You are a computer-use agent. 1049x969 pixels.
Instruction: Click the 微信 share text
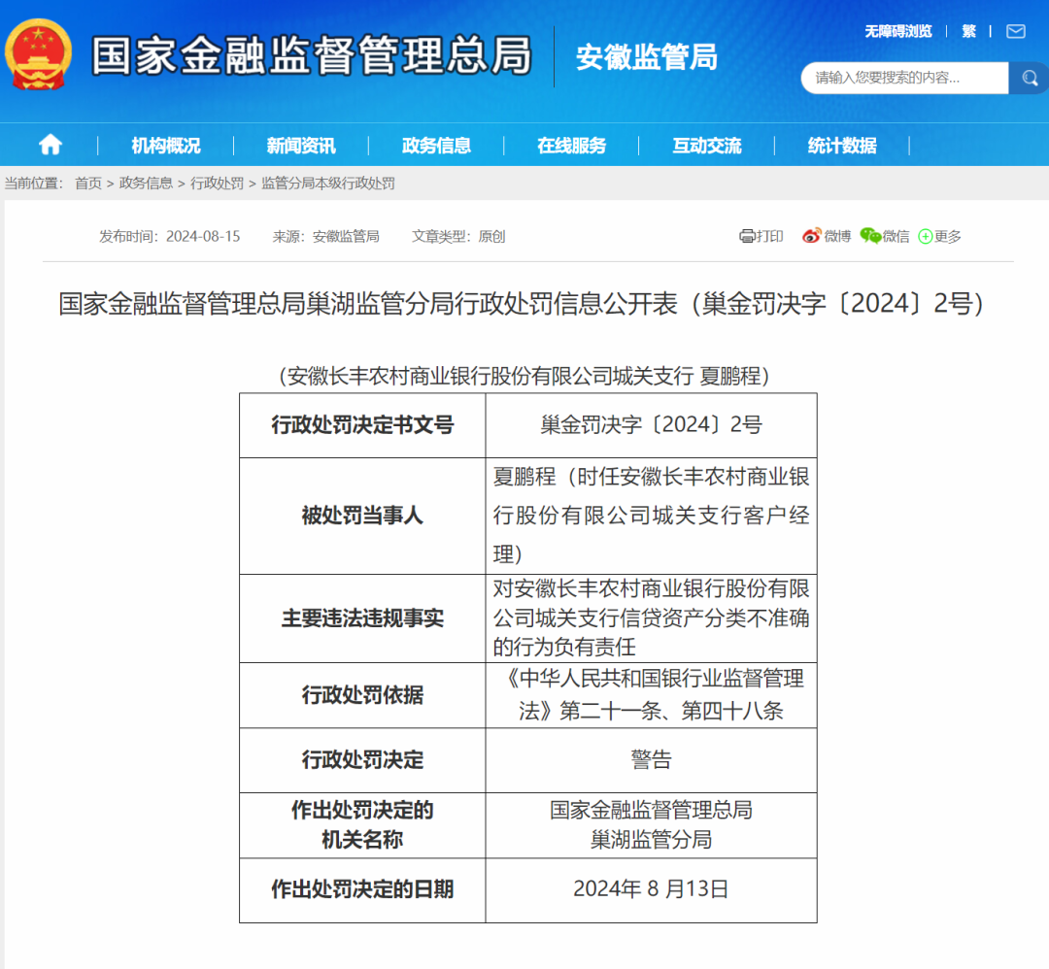[896, 236]
